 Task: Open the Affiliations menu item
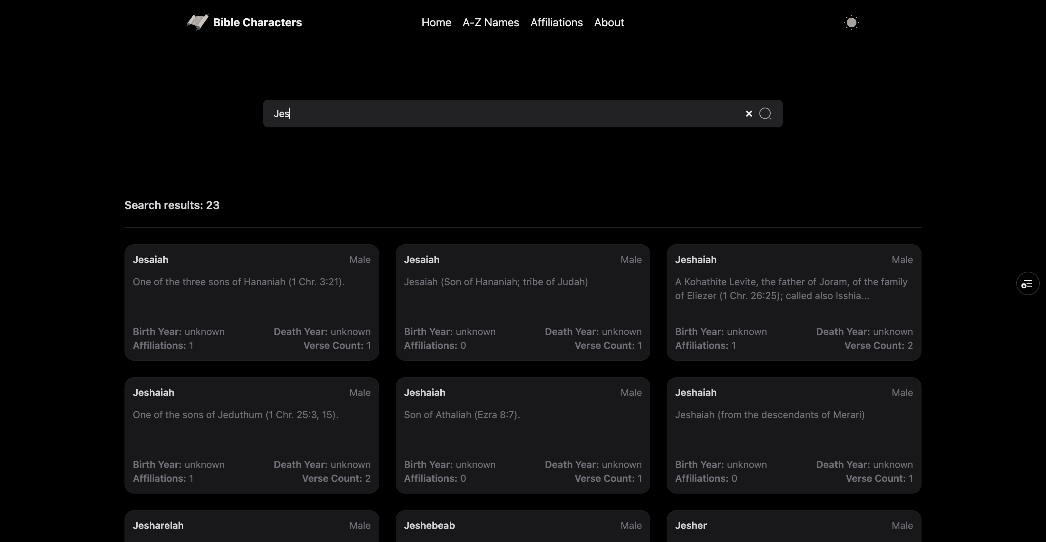click(556, 22)
